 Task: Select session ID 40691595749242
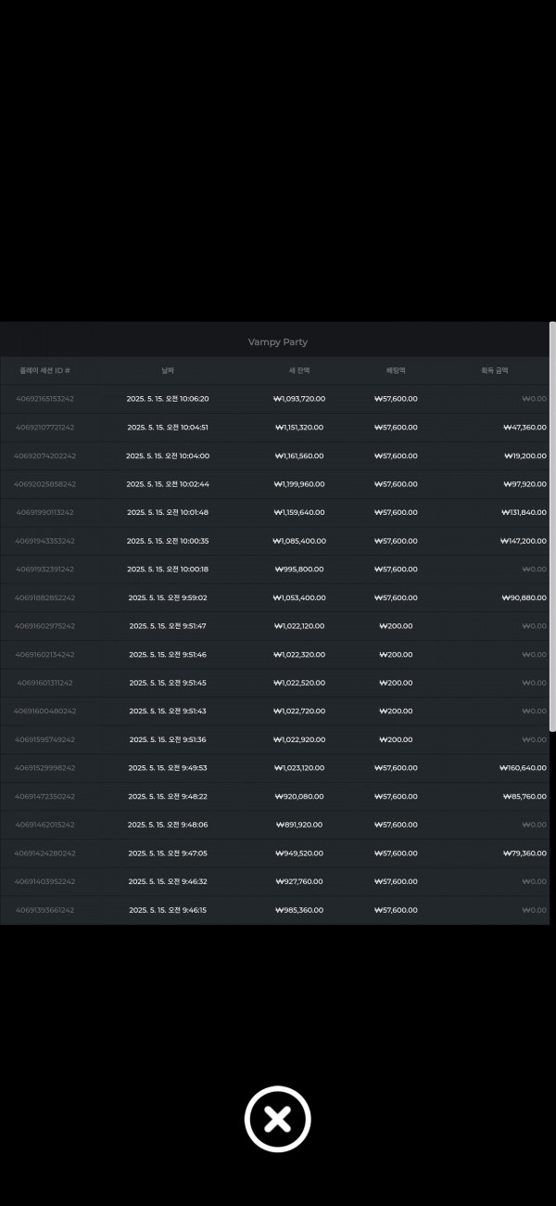pos(45,740)
